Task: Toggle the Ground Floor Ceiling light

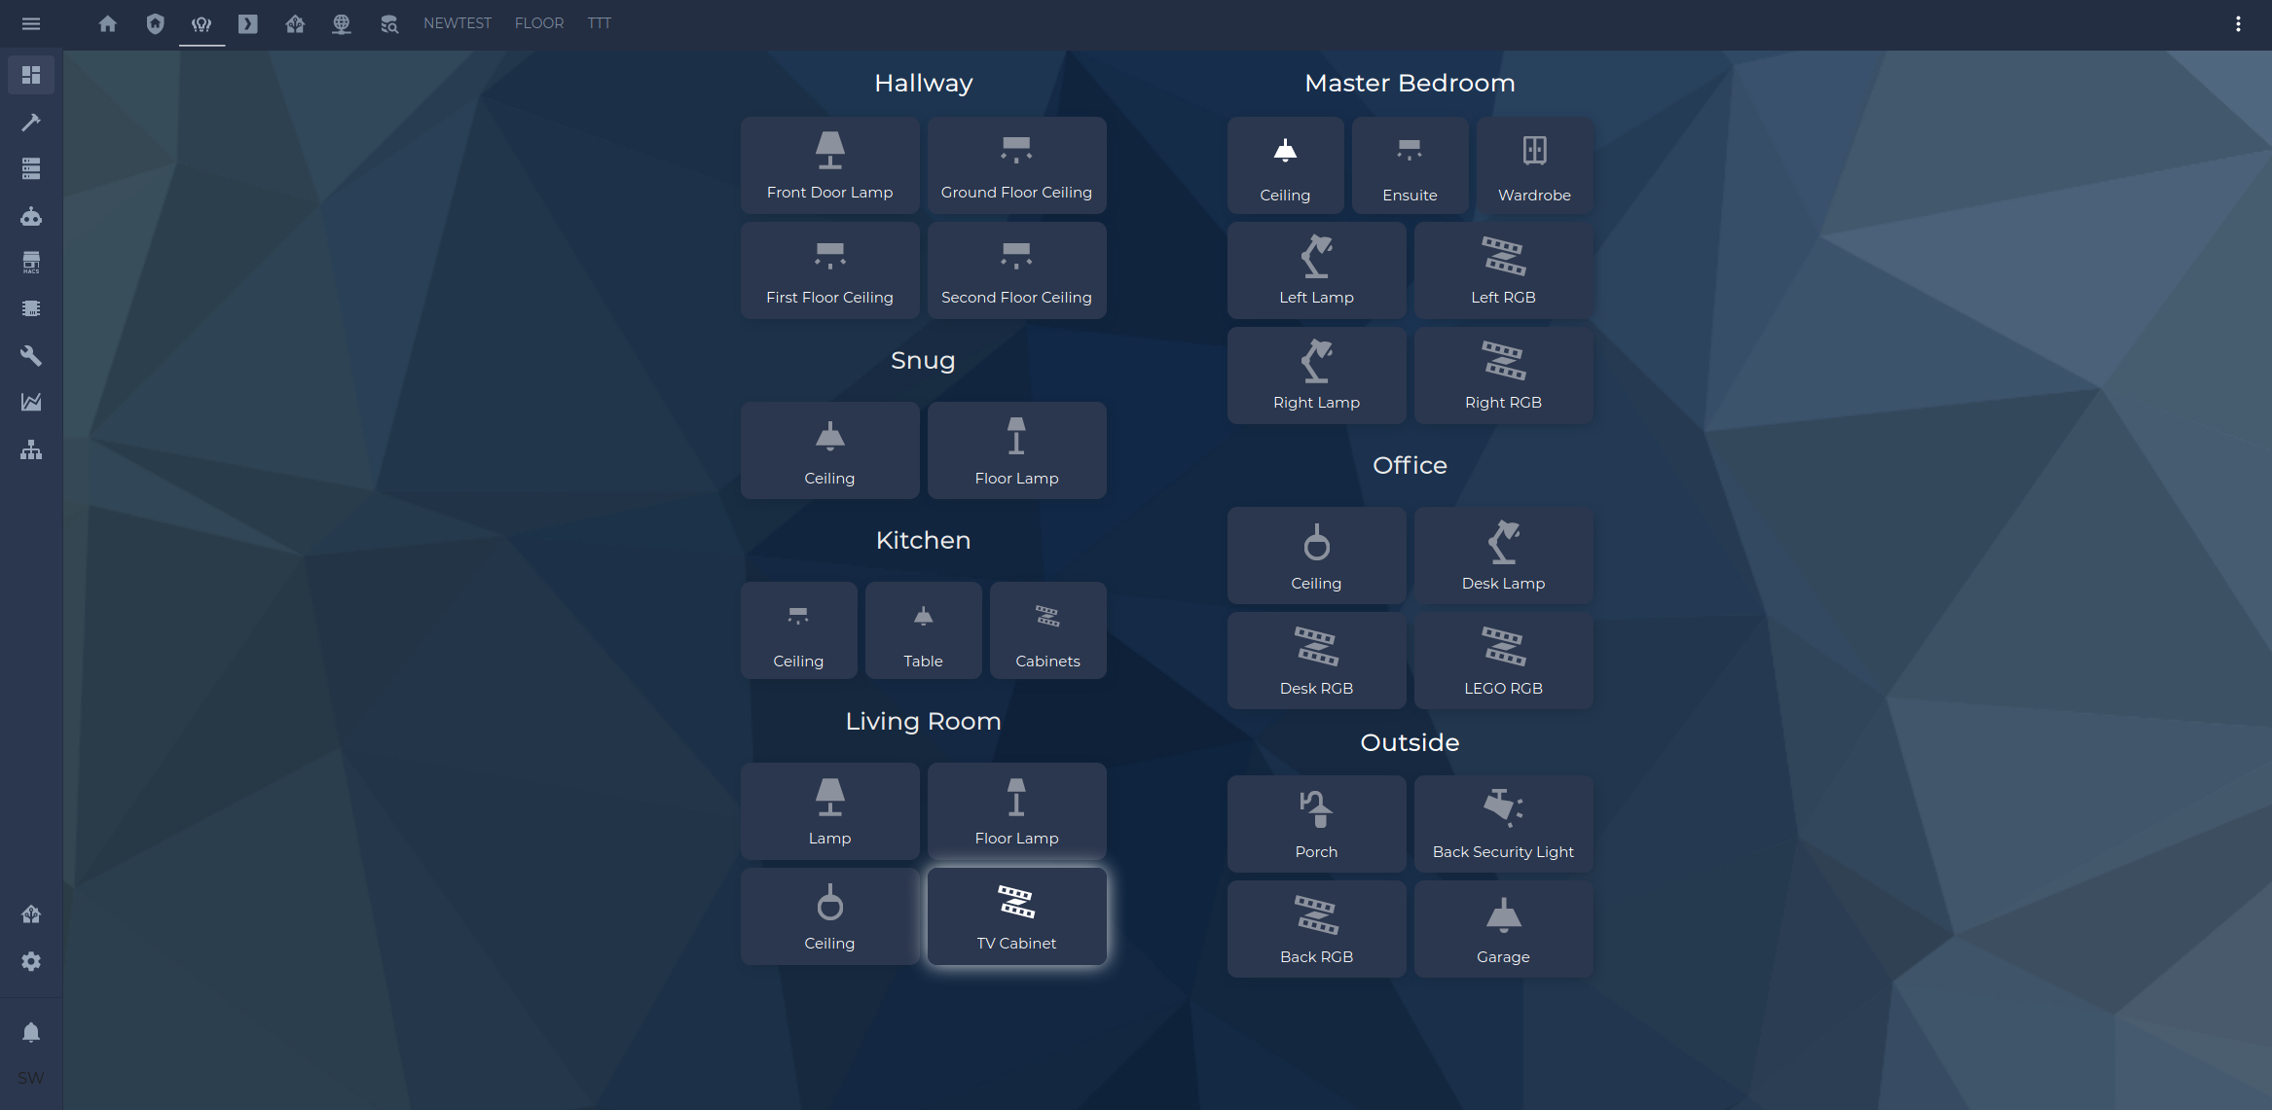Action: click(1016, 165)
